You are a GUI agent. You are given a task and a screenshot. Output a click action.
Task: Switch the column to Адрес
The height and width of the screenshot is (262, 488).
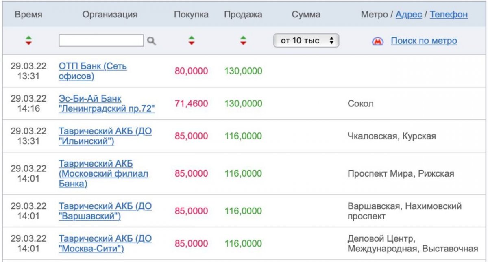coord(408,15)
